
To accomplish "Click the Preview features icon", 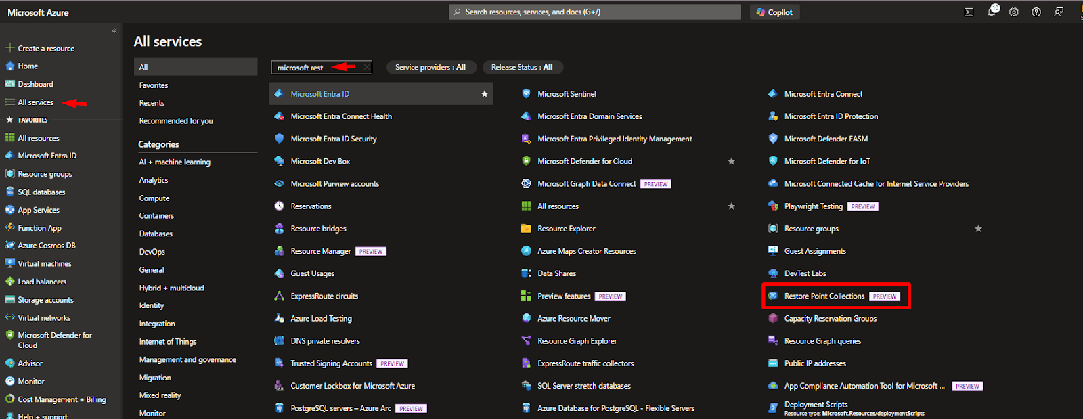I will click(x=526, y=296).
